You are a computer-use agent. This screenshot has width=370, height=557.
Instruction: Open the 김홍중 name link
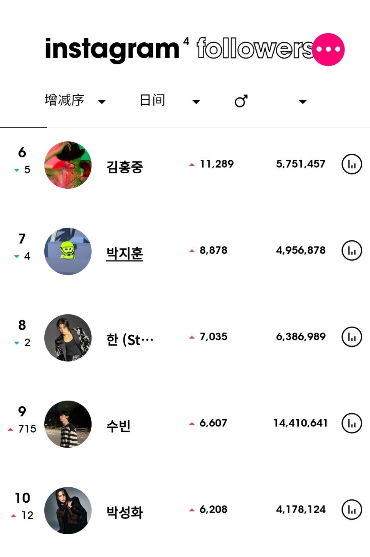pyautogui.click(x=124, y=167)
